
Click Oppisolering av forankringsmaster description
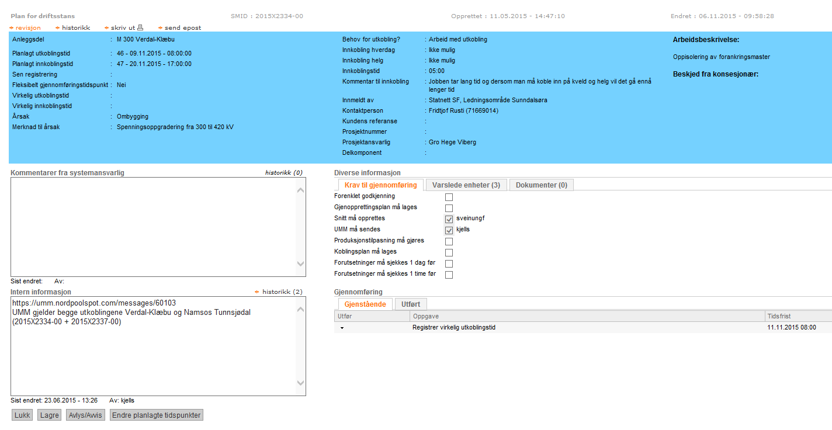tap(722, 57)
